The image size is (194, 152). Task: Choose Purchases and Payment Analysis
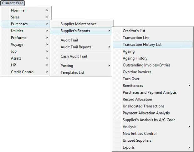click(x=153, y=92)
